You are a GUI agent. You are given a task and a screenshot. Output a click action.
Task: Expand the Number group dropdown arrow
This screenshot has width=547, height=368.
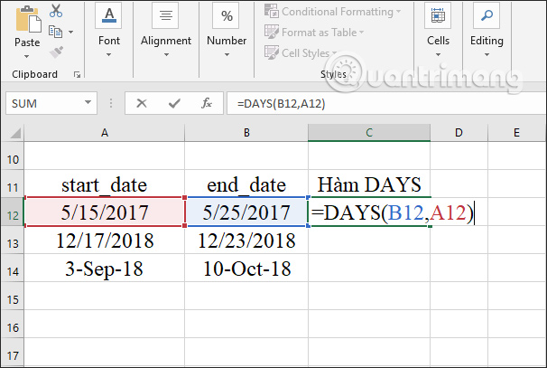(x=227, y=55)
